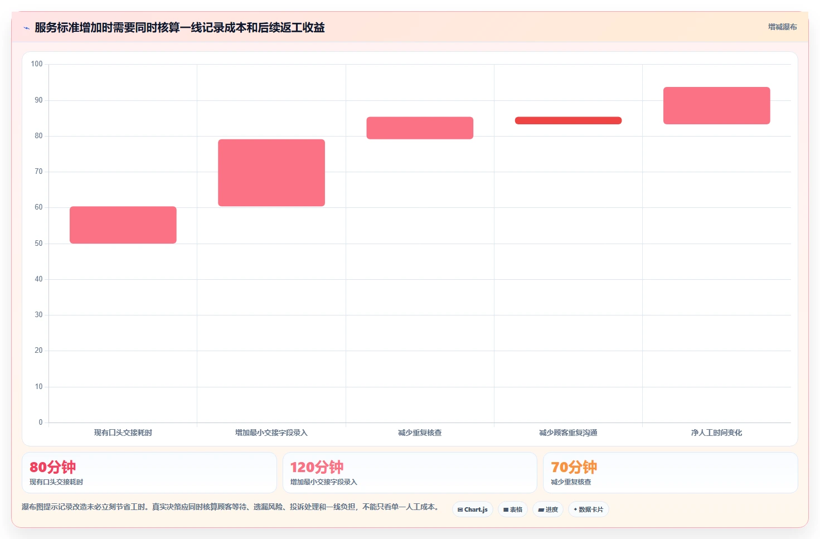
Task: Click the 120分钟 data card
Action: [x=410, y=473]
